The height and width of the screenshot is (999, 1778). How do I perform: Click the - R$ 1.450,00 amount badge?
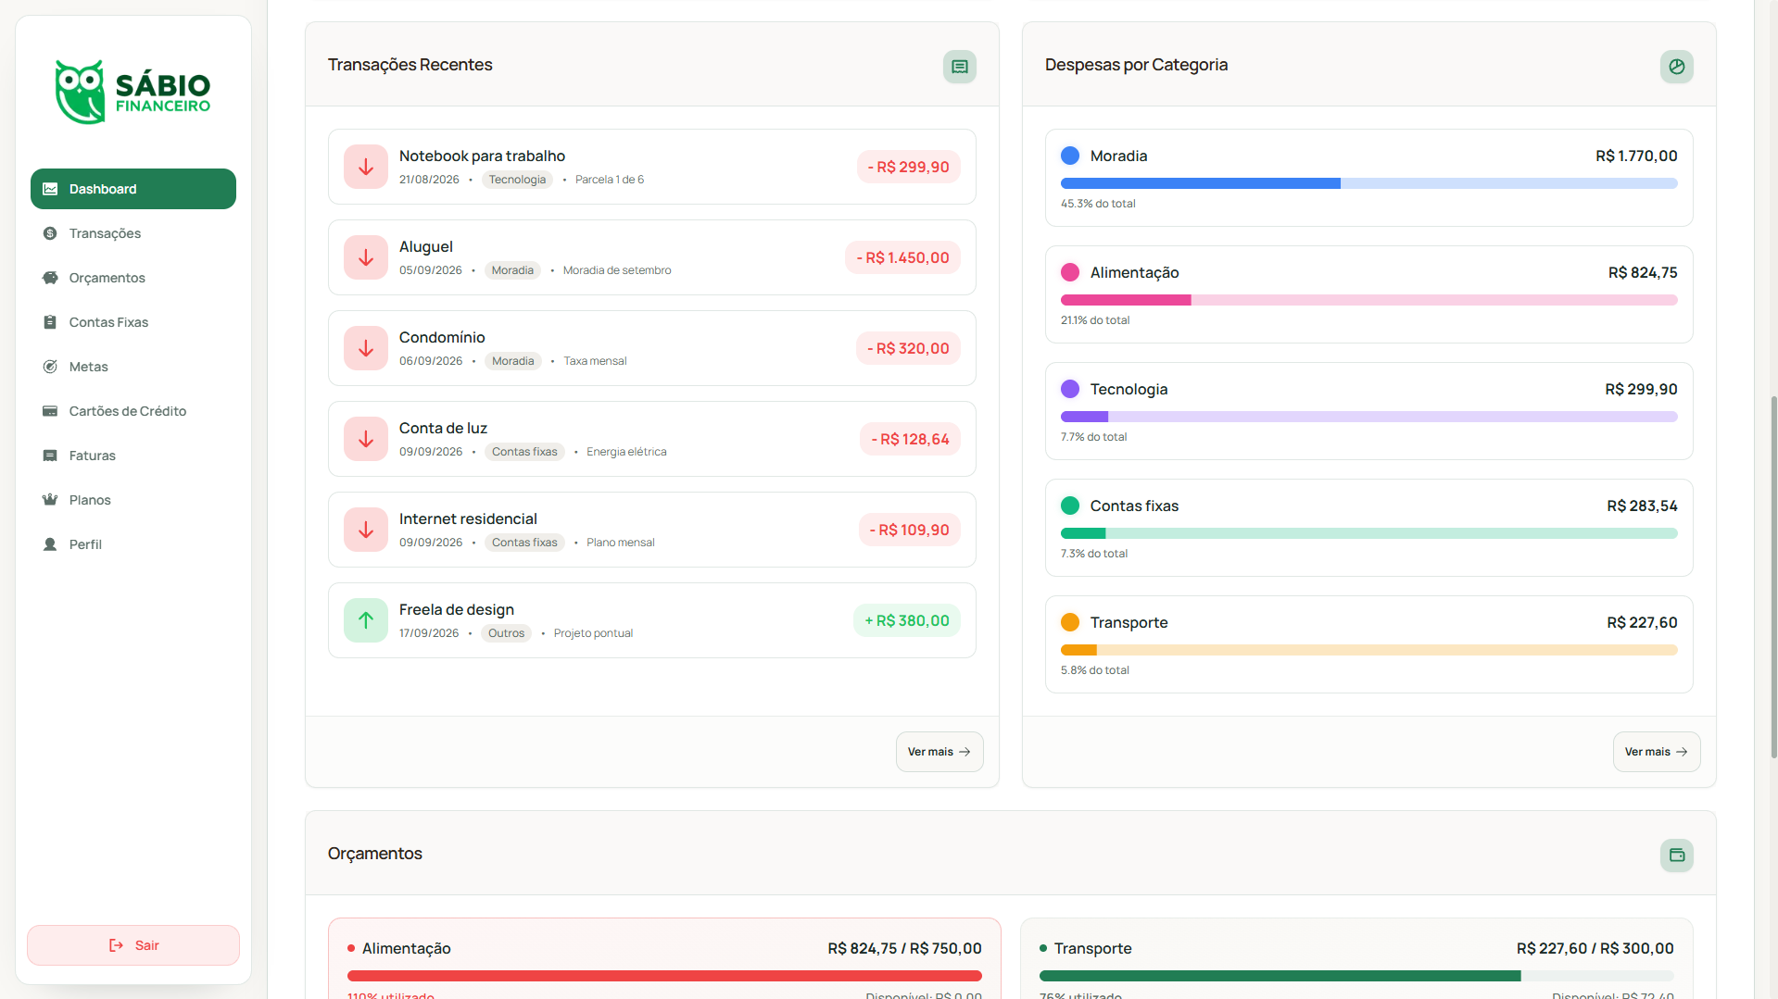pos(902,257)
